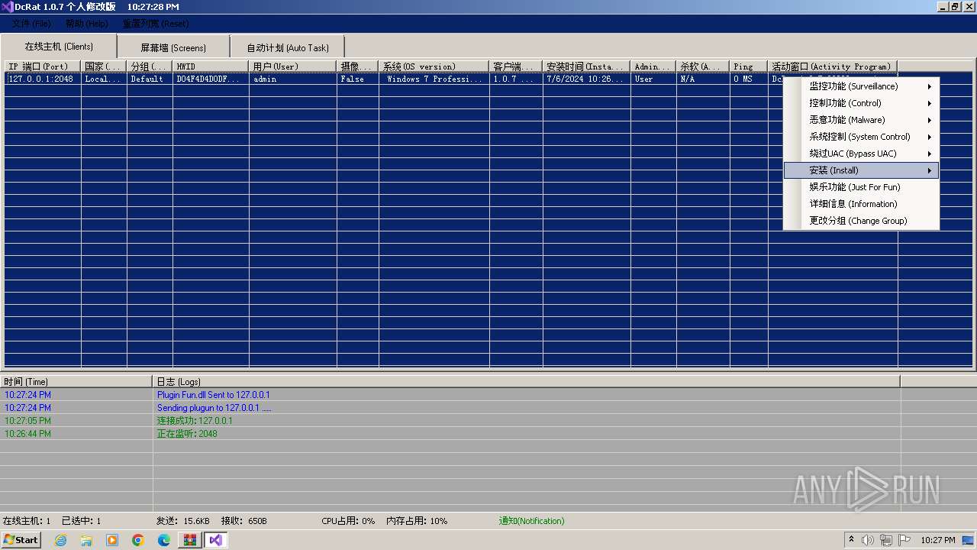
Task: Sort by Ping column header
Action: pyautogui.click(x=749, y=66)
